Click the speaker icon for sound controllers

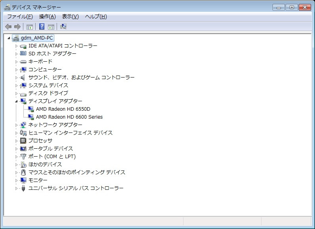(23, 78)
